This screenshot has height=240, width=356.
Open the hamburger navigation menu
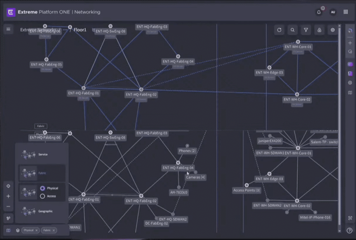point(8,29)
